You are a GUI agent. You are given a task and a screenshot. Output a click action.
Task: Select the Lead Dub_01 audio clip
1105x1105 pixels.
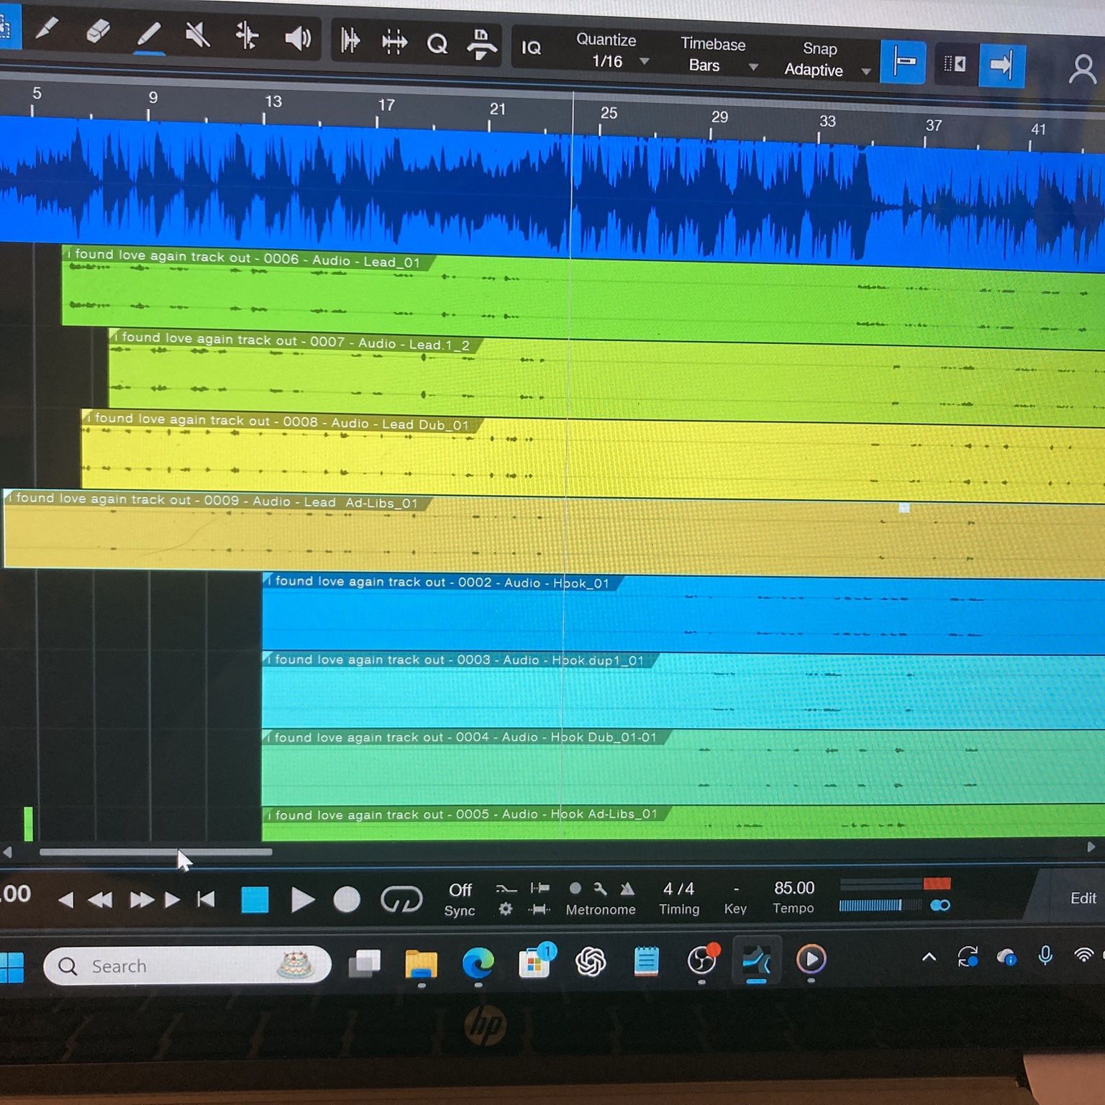tap(593, 458)
